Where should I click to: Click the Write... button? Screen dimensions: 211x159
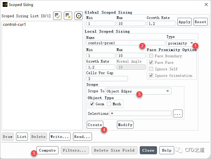pos(60,136)
